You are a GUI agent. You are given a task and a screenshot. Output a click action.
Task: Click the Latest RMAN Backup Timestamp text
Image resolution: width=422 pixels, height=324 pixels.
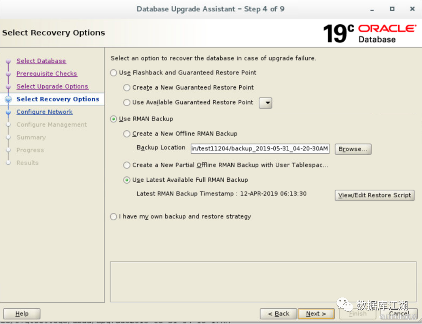[x=222, y=194]
